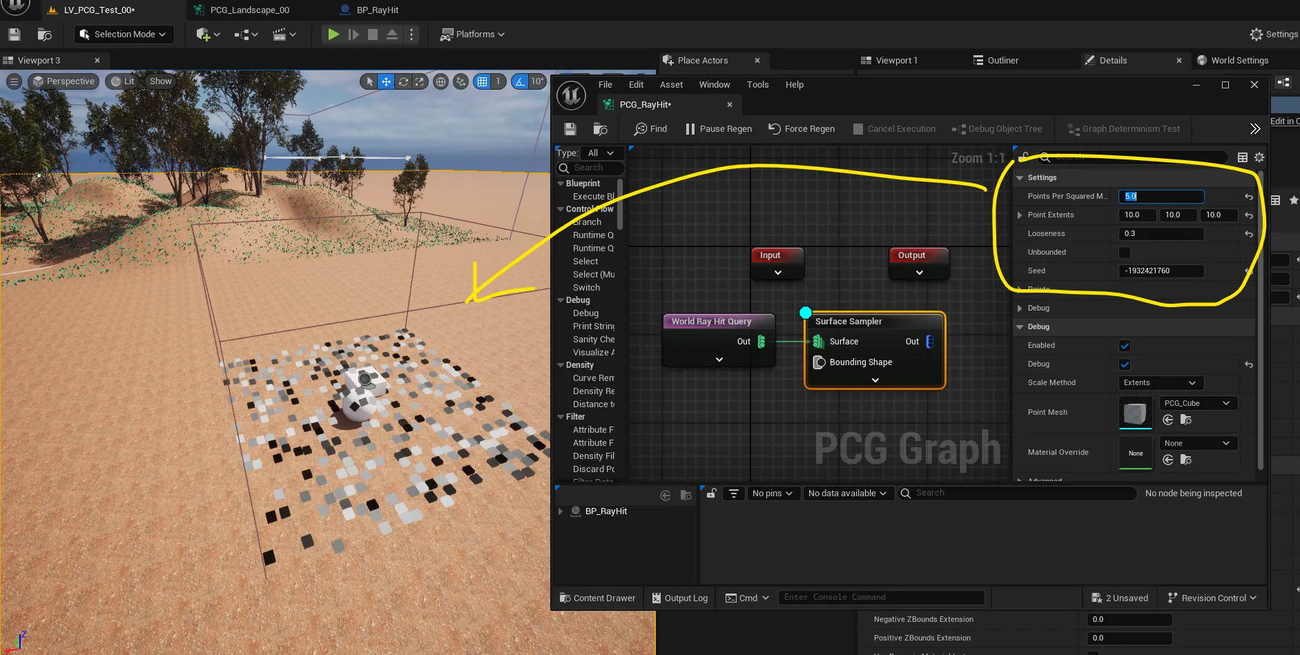The image size is (1300, 655).
Task: Save PCG_RayHit asset icon
Action: [x=570, y=129]
